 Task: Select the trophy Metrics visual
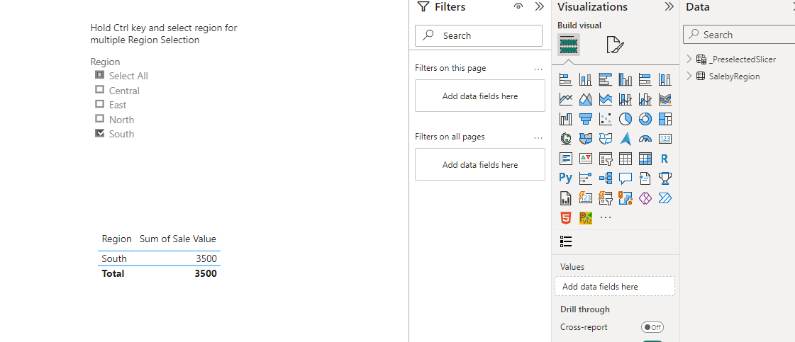[x=665, y=178]
